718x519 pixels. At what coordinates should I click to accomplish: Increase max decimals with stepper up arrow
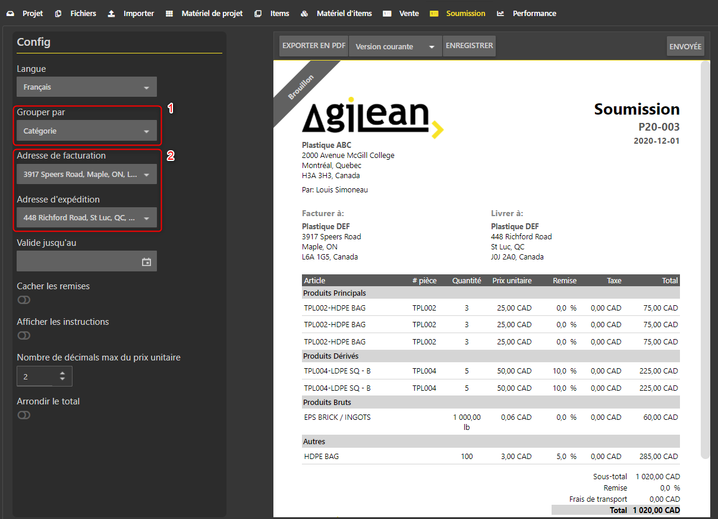[x=62, y=373]
